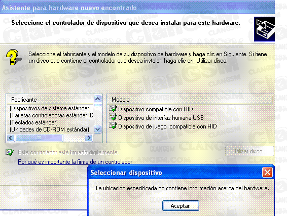This screenshot has width=287, height=216.
Task: Click the yellow question mark help icon
Action: (x=13, y=57)
